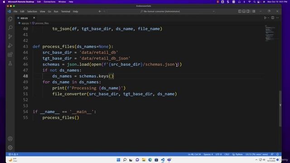This screenshot has width=290, height=163.
Task: Open the Edit menu in VS Code
Action: pos(22,11)
